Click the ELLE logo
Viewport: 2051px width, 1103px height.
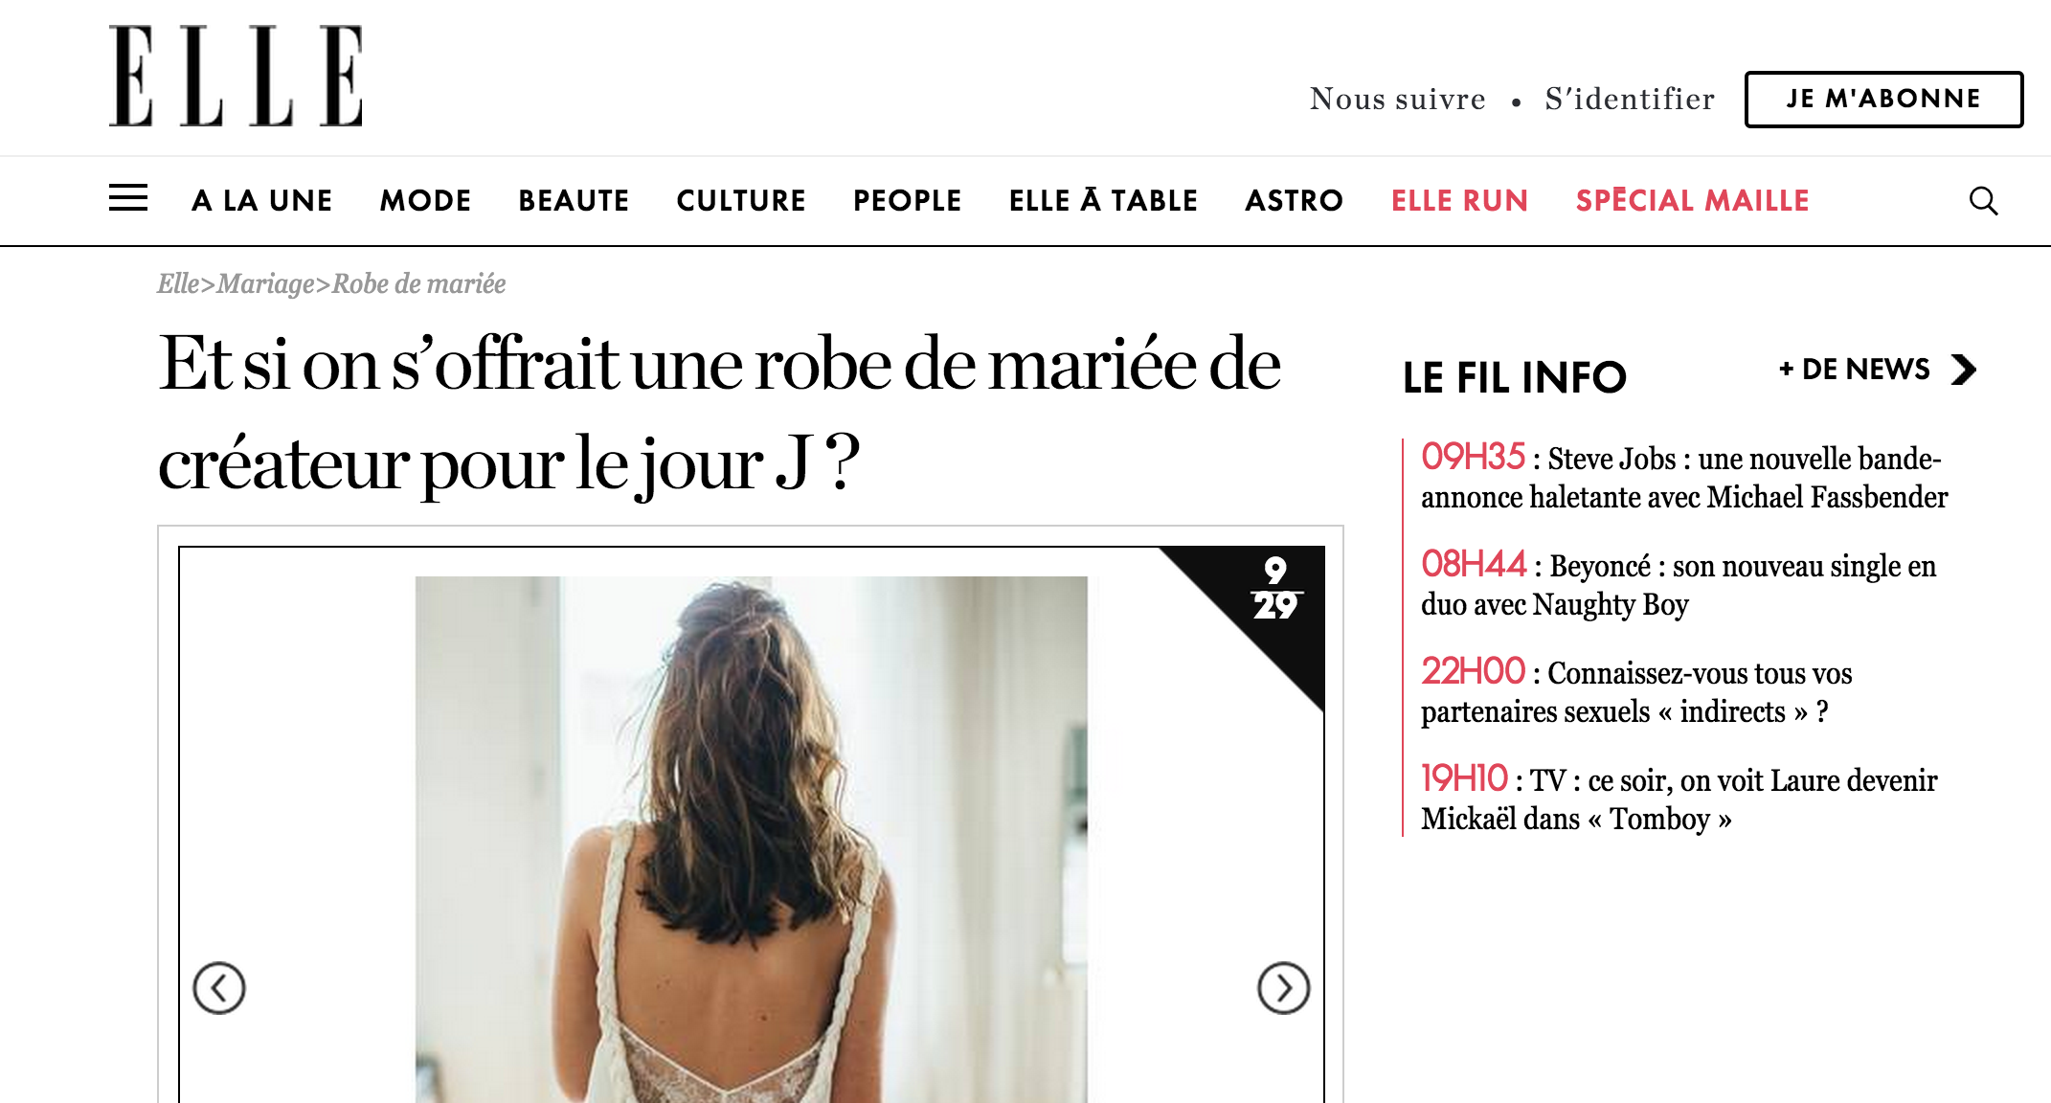coord(236,76)
